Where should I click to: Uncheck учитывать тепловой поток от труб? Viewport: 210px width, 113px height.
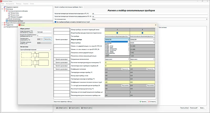tap(55, 22)
